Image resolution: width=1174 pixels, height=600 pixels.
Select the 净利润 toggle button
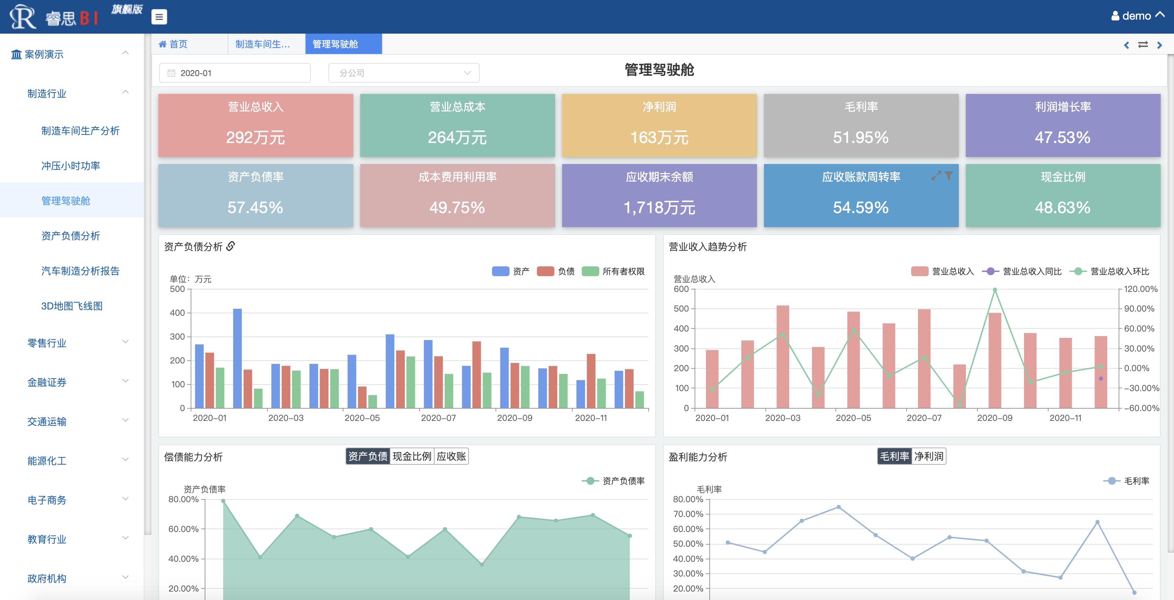[929, 456]
